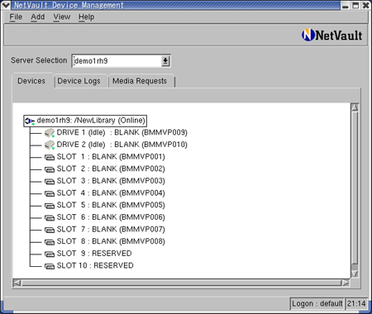Image resolution: width=372 pixels, height=314 pixels.
Task: Select SLOT 6 : BLANK (BMMVP006)
Action: click(105, 217)
